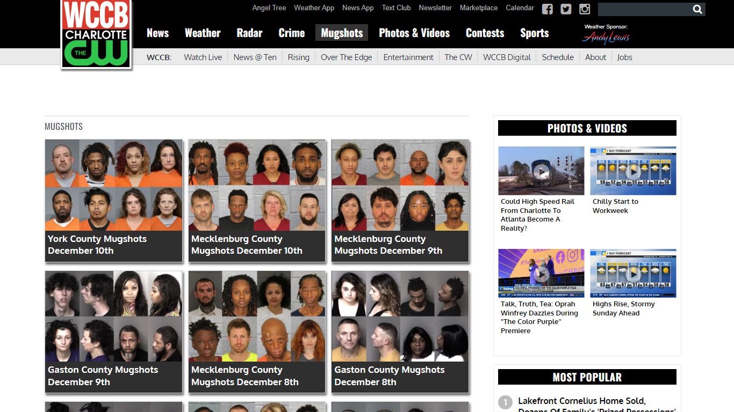Open the Twitter social icon
The height and width of the screenshot is (412, 734).
coord(566,9)
